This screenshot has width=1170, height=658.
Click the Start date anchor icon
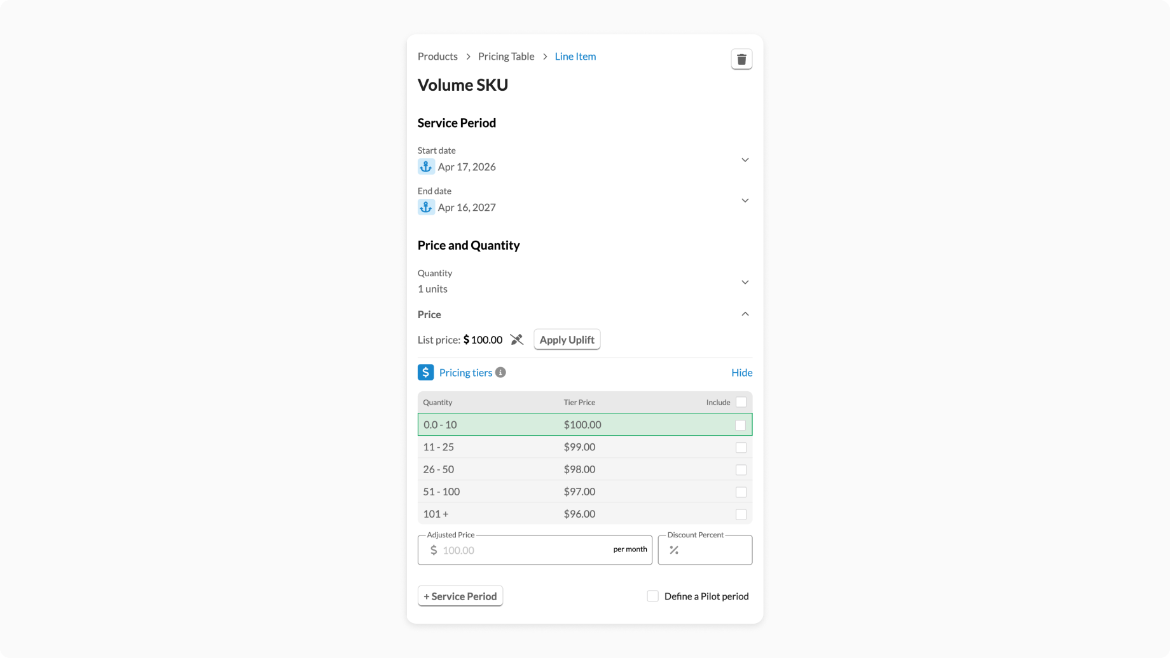point(426,166)
